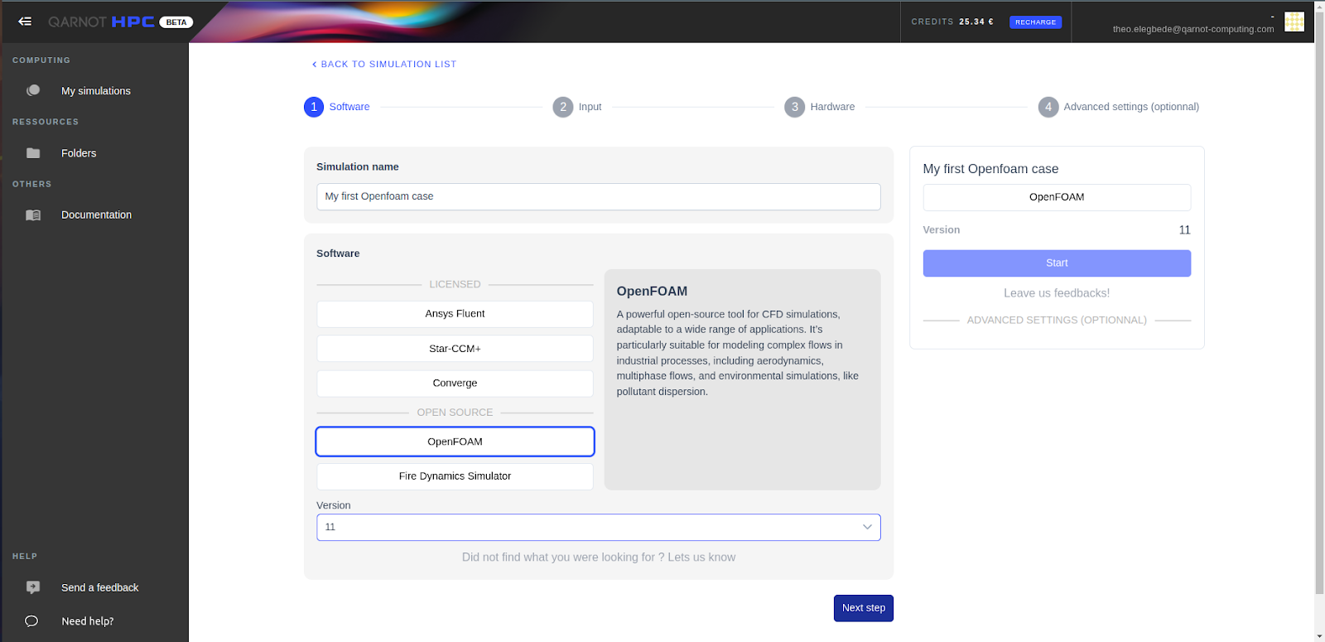Go to the Input step tab
This screenshot has width=1325, height=642.
pyautogui.click(x=590, y=107)
